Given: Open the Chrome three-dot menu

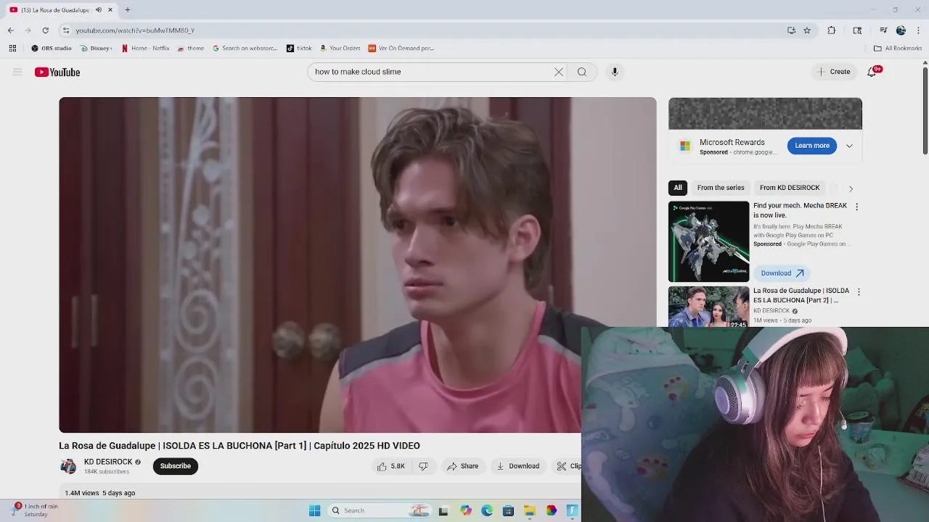Looking at the screenshot, I should [919, 30].
